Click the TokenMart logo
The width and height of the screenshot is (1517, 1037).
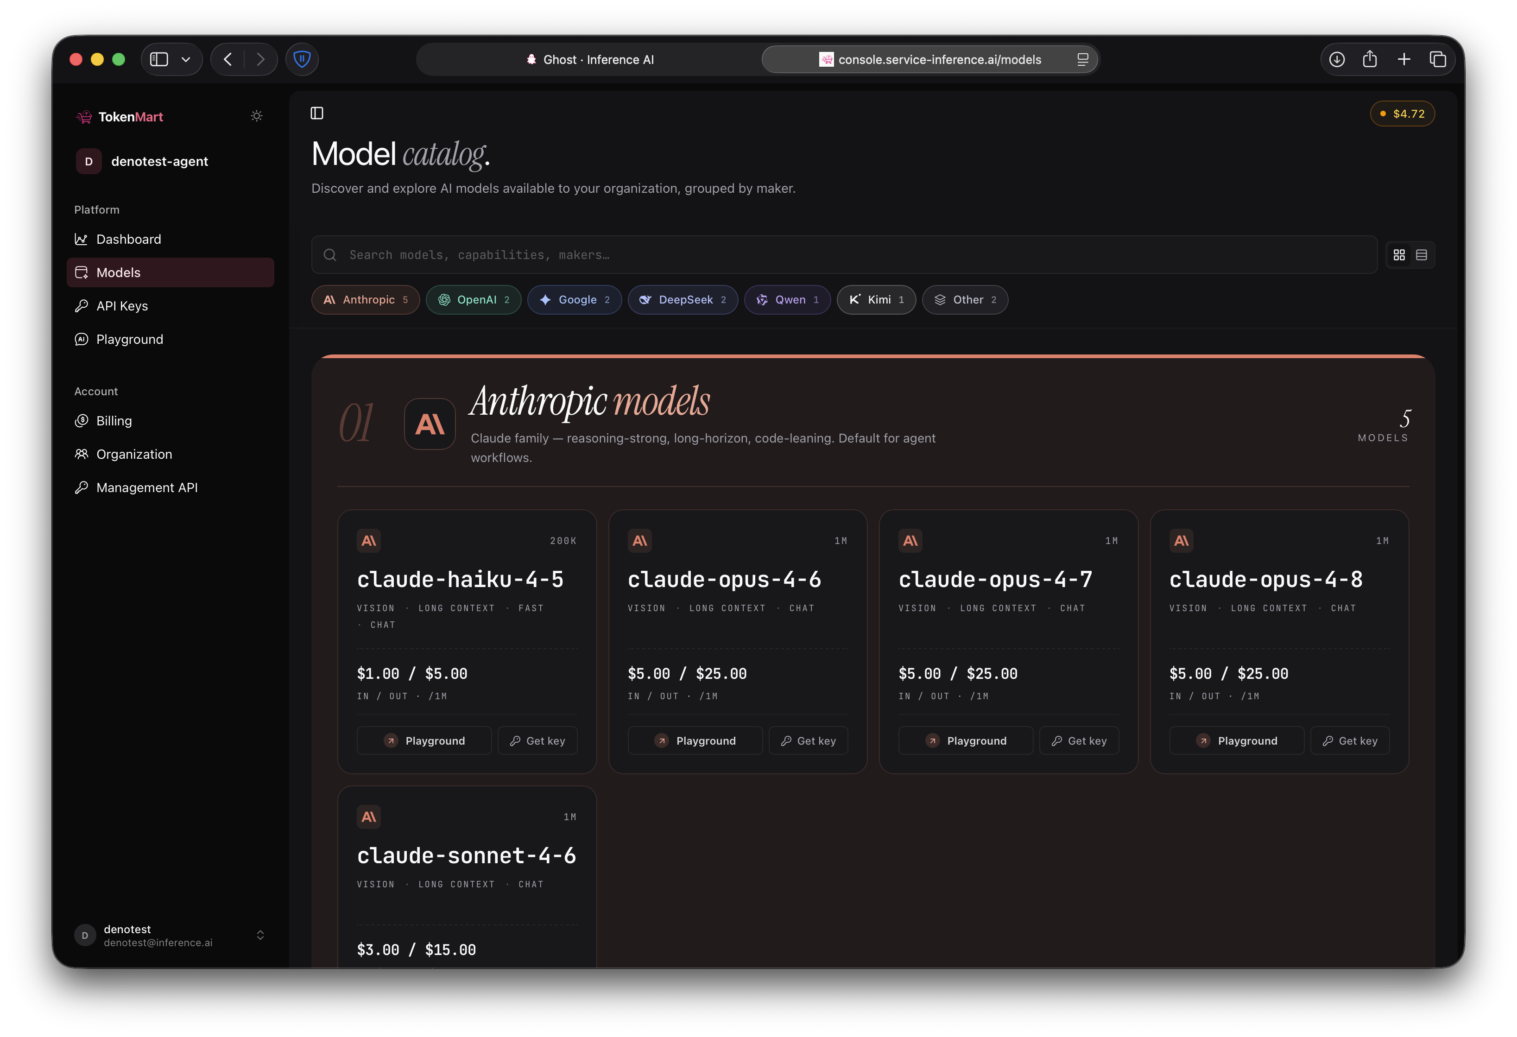[120, 117]
